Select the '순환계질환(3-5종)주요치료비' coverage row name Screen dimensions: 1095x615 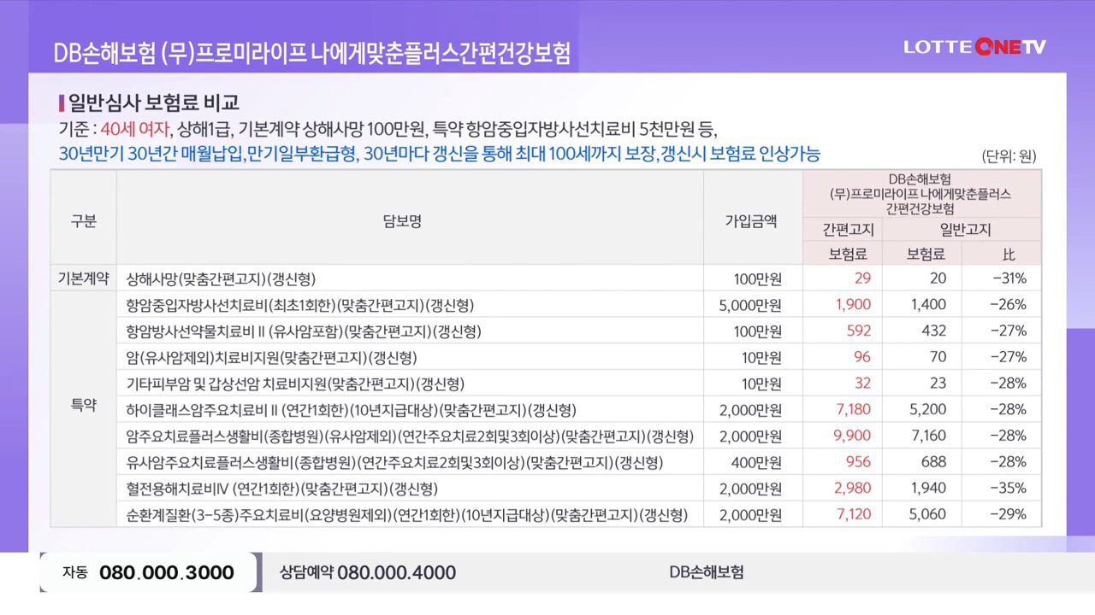pyautogui.click(x=406, y=515)
